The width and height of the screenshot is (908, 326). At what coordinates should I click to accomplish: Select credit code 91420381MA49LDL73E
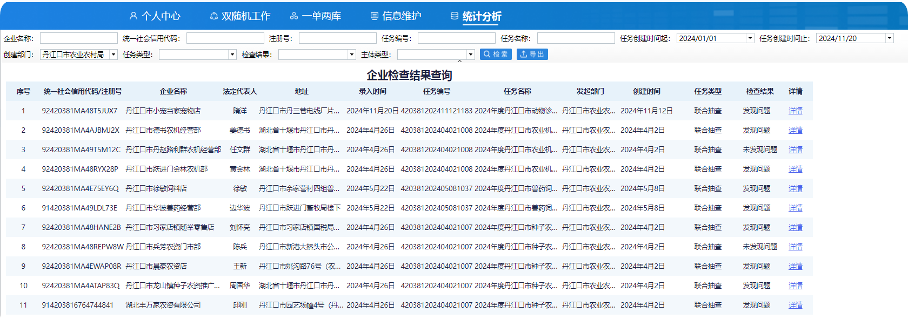[79, 208]
